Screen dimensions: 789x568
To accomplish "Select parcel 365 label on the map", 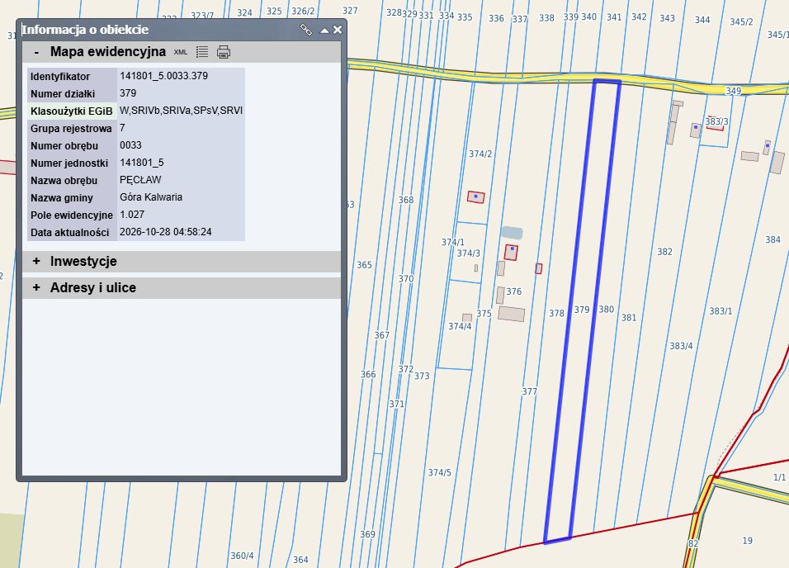I will tap(364, 265).
